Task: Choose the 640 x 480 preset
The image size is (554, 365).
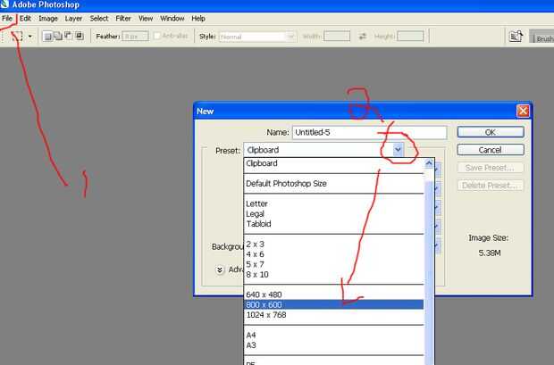Action: (334, 294)
